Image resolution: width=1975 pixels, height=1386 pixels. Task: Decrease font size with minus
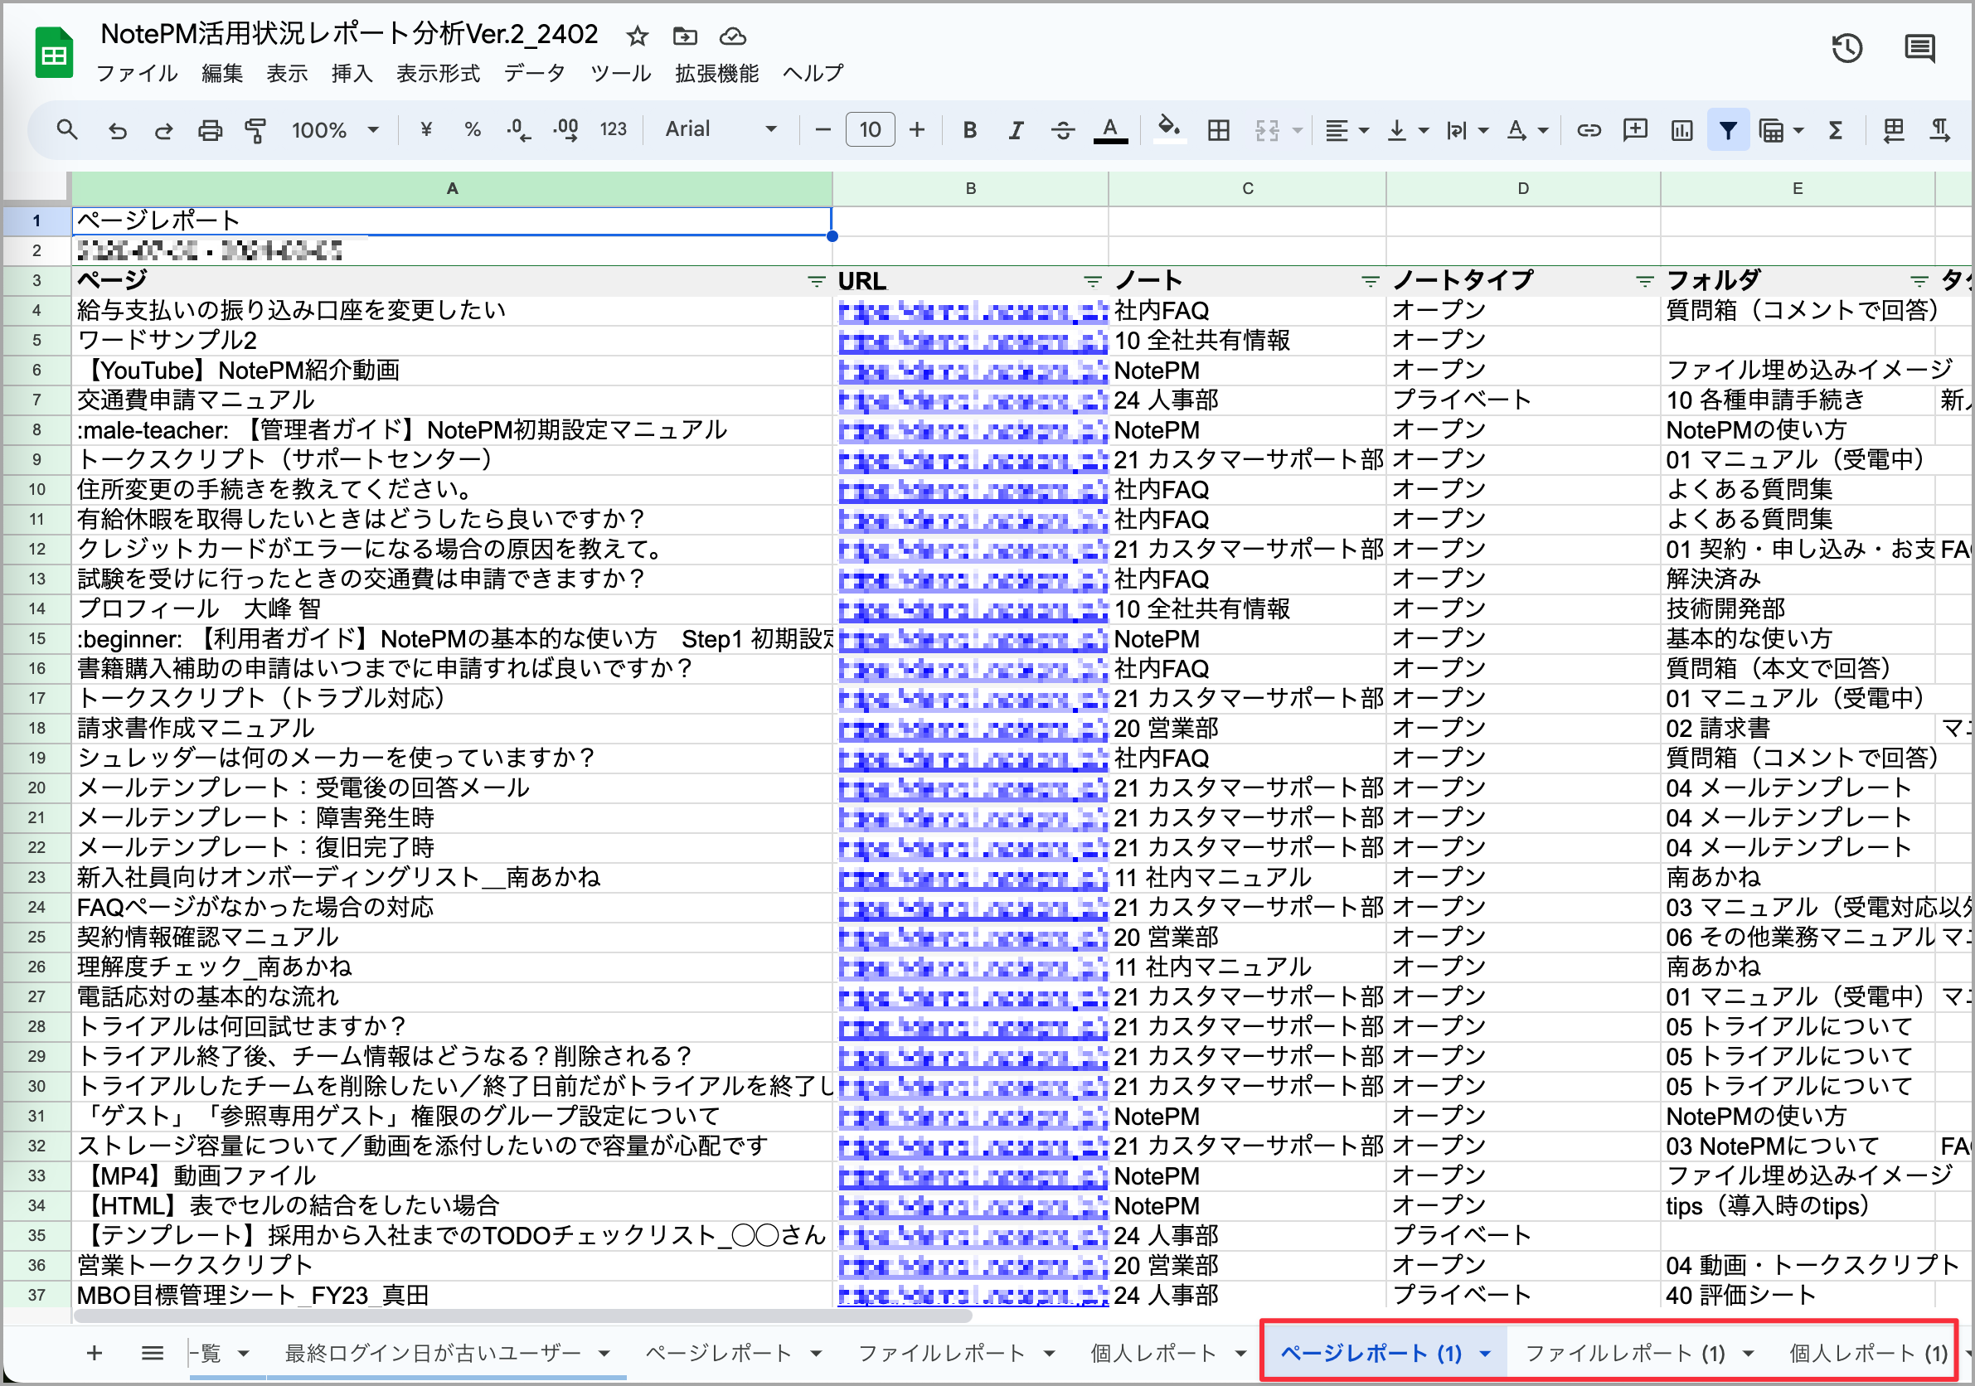pos(823,130)
